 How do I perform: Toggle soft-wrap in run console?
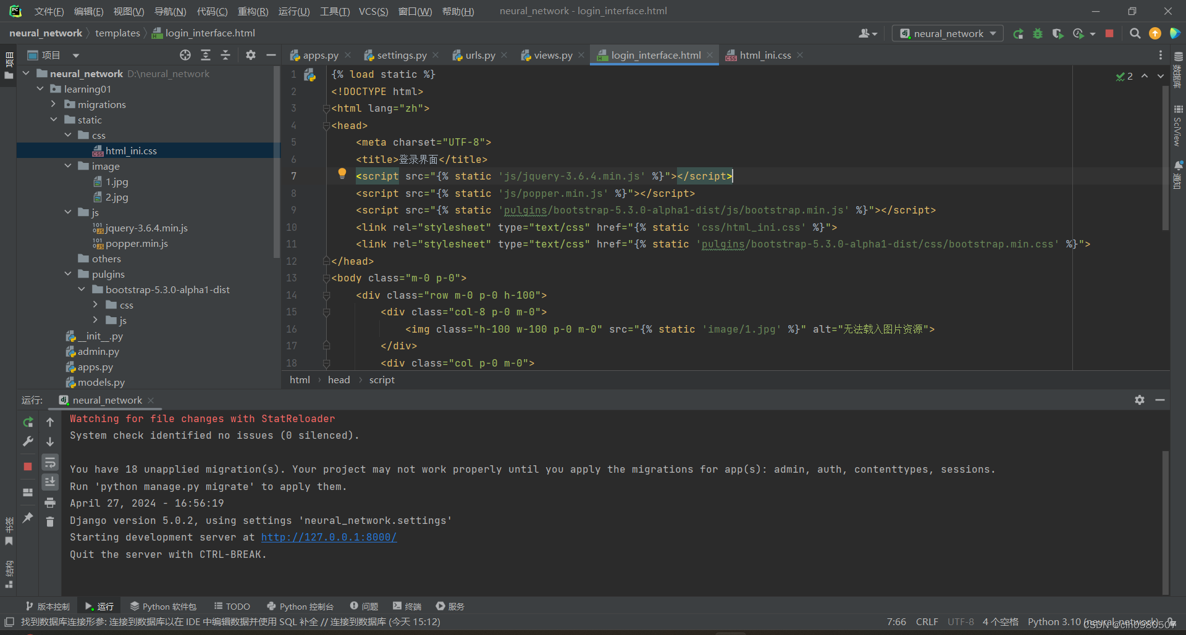[x=50, y=462]
